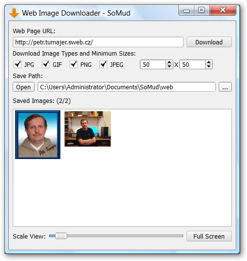Screen dimensions: 247x261
Task: Decrease minimum height with down arrow
Action: [x=209, y=66]
